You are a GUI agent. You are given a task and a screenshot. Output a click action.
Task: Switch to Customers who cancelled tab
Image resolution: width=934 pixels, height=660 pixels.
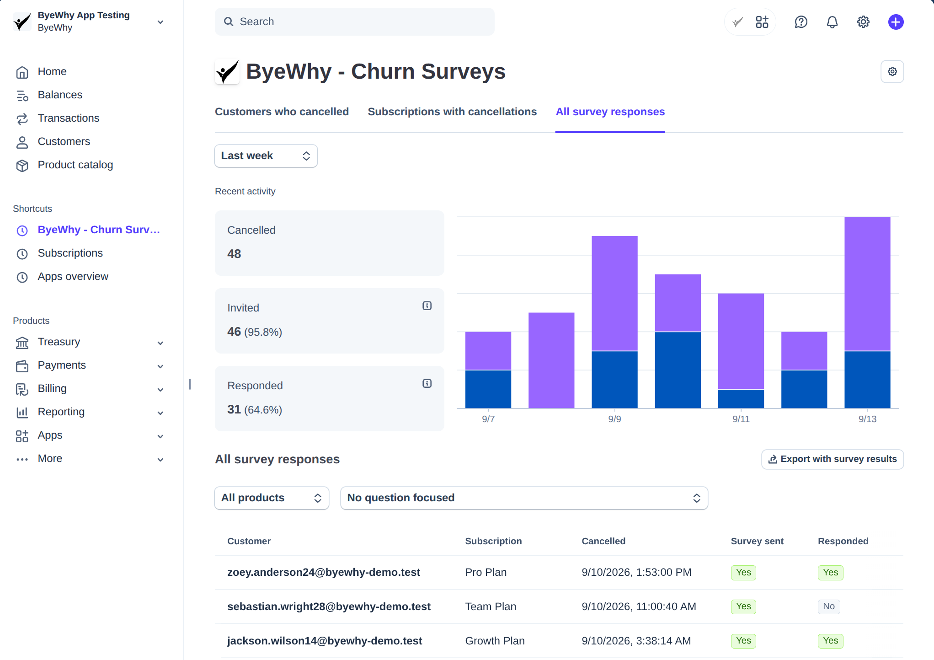tap(282, 112)
